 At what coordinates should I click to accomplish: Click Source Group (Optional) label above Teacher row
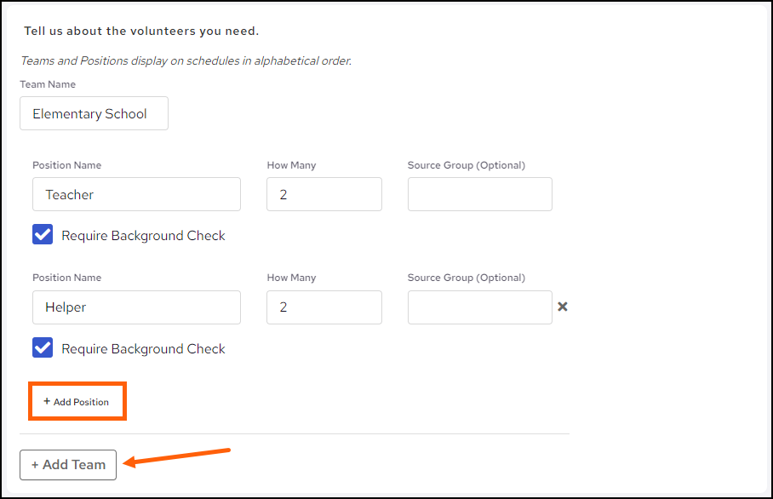[x=466, y=165]
